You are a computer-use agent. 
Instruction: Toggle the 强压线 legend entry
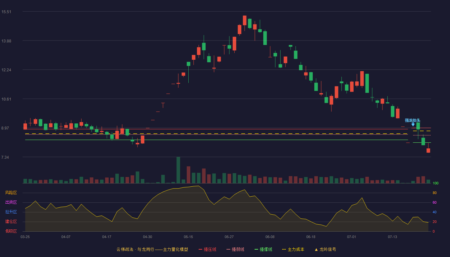click(x=207, y=249)
